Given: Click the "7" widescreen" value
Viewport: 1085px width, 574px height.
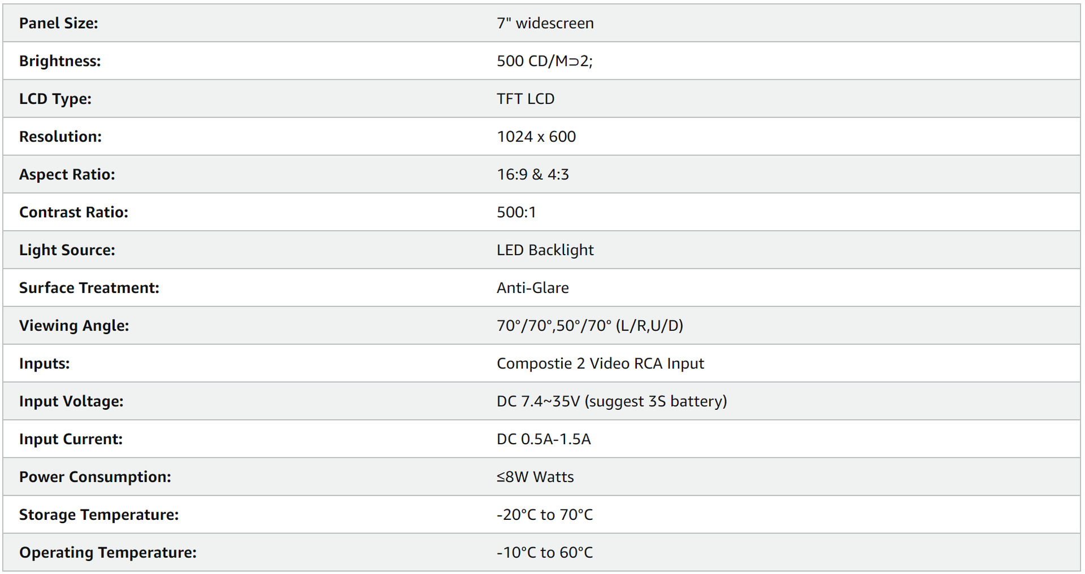Looking at the screenshot, I should pyautogui.click(x=545, y=23).
